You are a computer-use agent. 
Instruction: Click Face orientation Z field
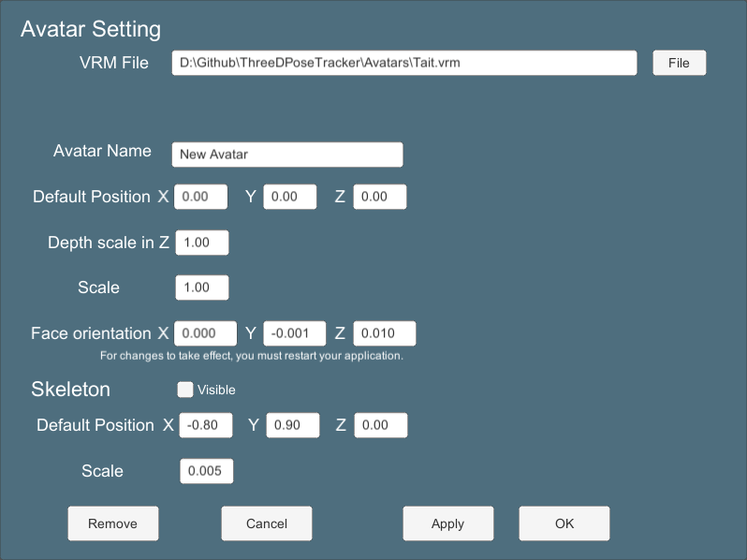[385, 333]
